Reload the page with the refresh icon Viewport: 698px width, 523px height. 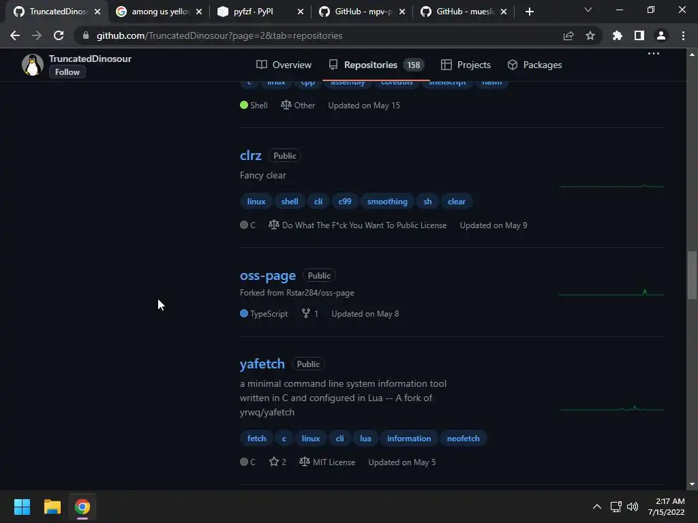[x=59, y=35]
